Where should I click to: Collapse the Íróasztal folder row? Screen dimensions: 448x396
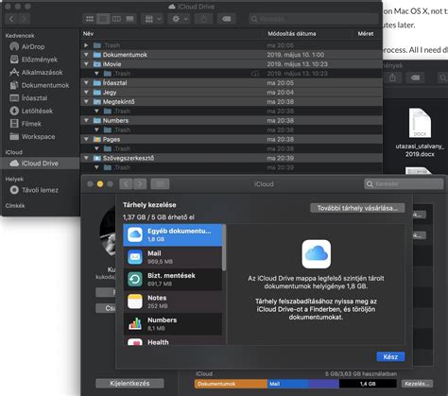(x=86, y=83)
